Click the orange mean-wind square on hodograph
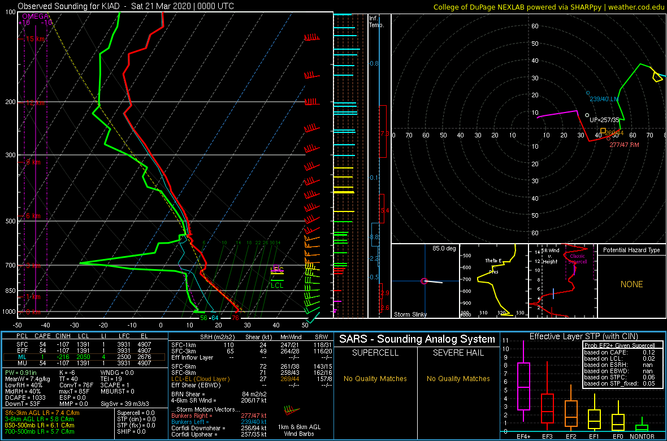The width and height of the screenshot is (667, 441). (603, 131)
